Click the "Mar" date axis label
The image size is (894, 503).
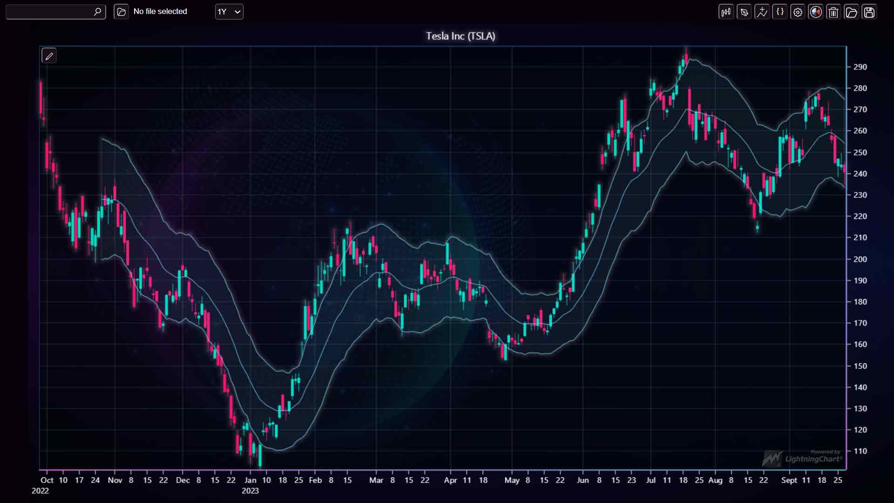376,480
